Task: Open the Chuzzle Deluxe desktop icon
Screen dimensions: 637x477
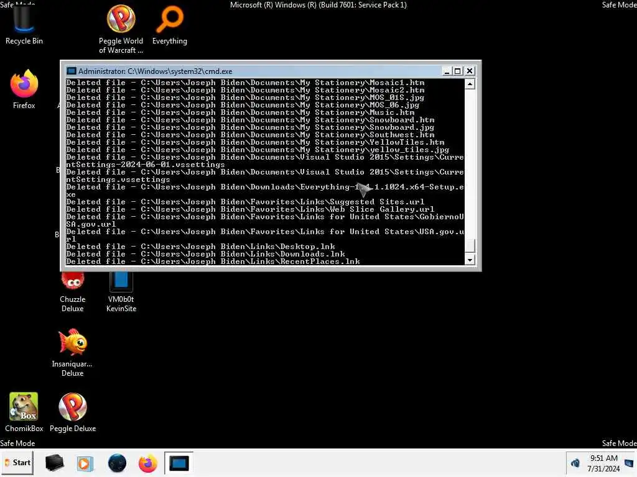Action: (72, 291)
